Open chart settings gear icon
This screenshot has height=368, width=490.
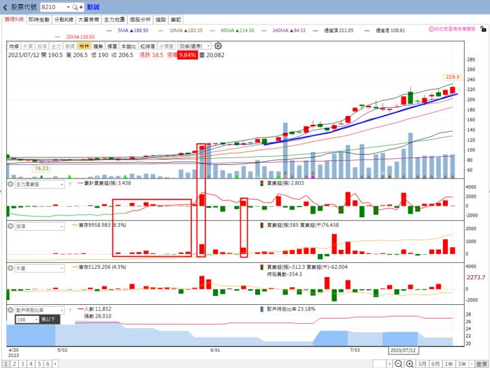pos(218,46)
